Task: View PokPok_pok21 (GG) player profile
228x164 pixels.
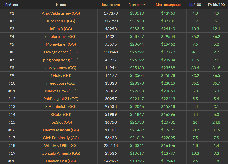Action: [61, 99]
